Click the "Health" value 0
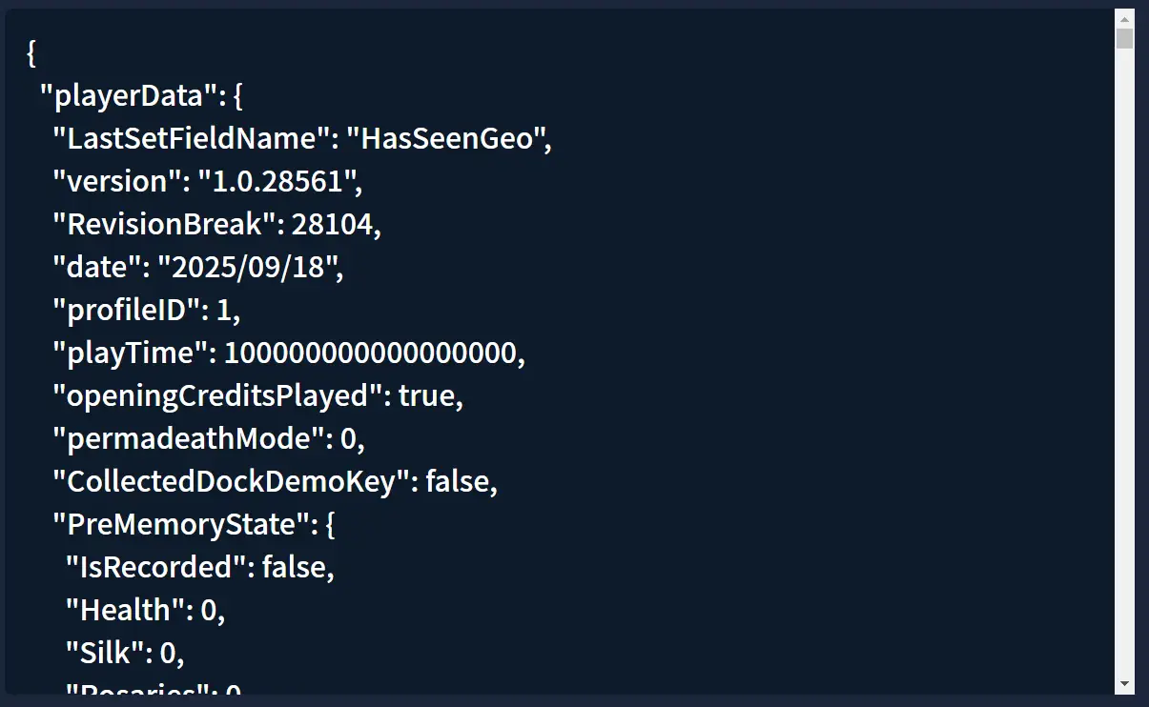This screenshot has height=707, width=1149. pos(208,610)
